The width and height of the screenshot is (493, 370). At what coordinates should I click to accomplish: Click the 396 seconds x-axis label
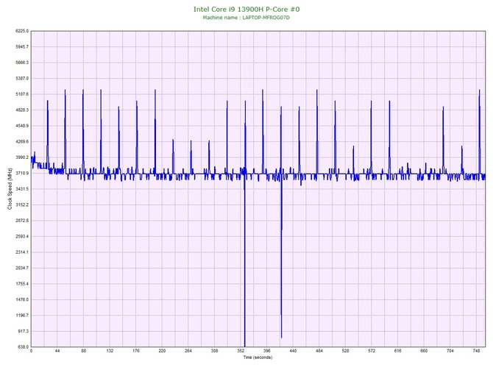tap(266, 351)
